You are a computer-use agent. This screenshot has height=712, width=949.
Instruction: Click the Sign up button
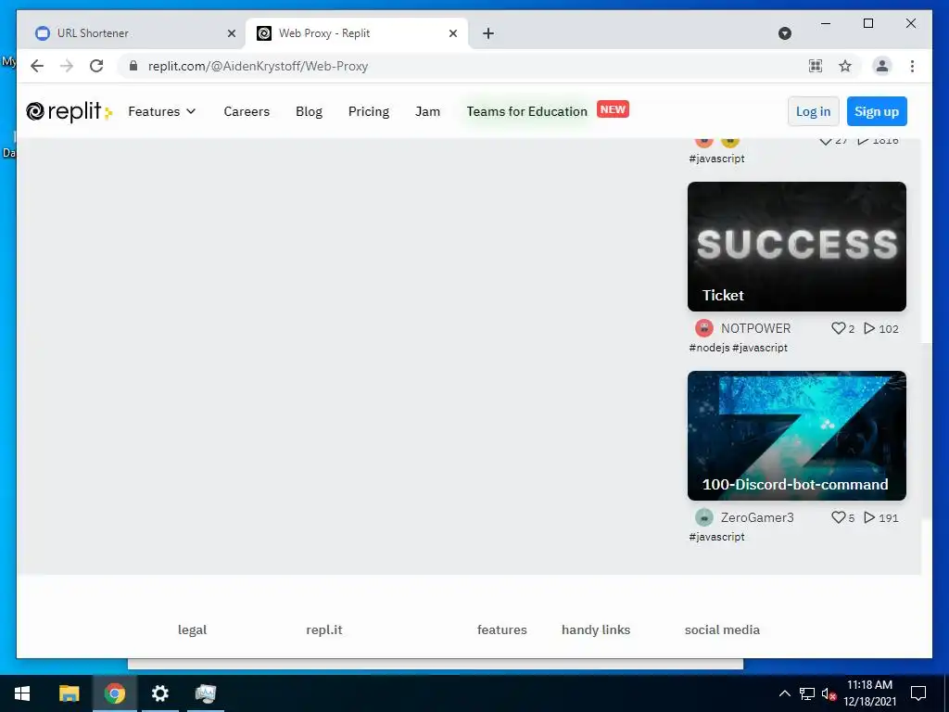point(877,111)
